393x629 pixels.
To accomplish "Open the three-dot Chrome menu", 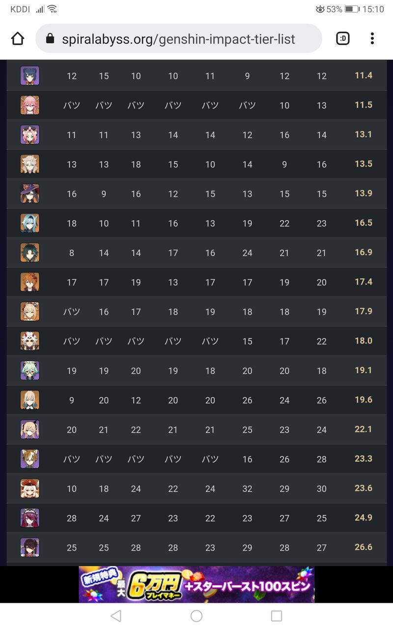I will pyautogui.click(x=372, y=38).
